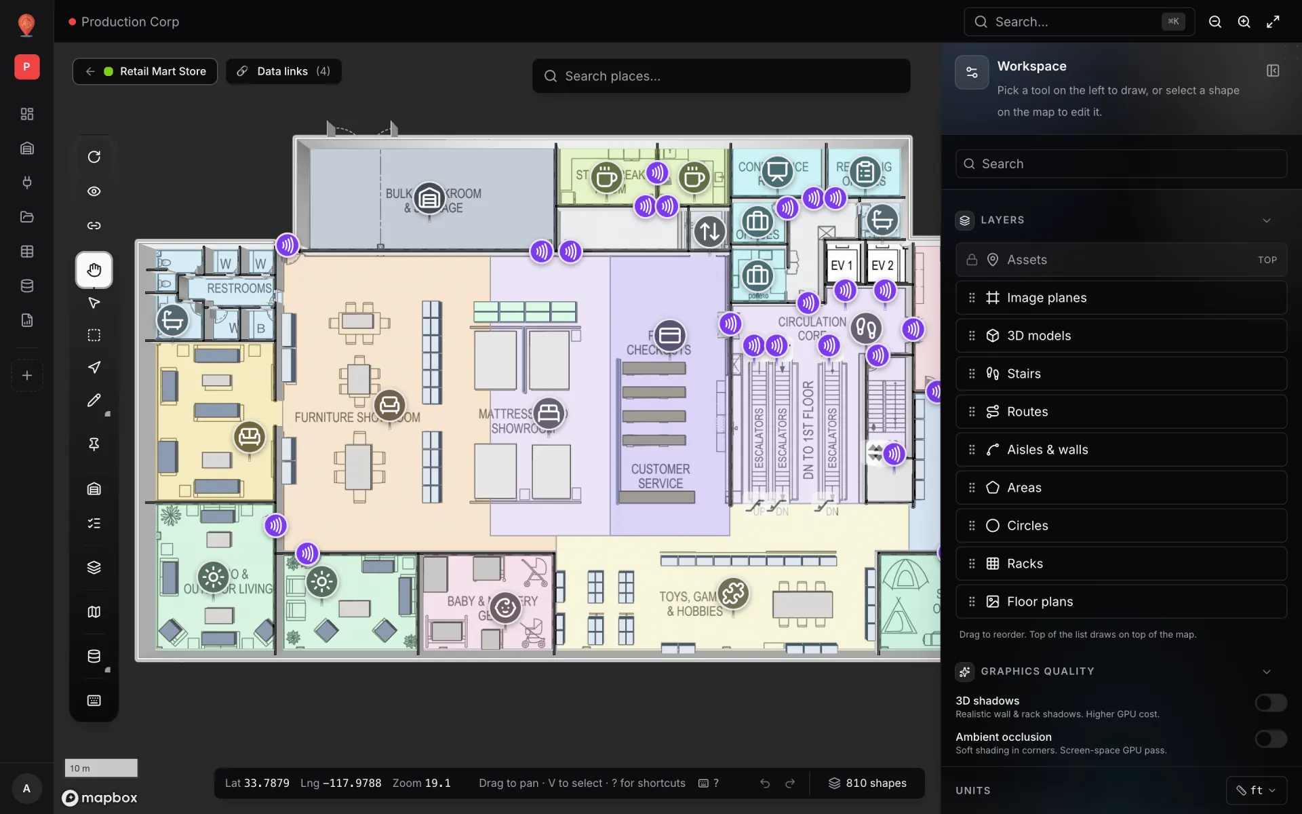This screenshot has width=1302, height=814.
Task: Open Data links (4)
Action: [x=283, y=71]
